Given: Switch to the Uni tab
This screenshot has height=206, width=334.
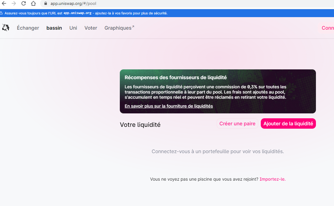Looking at the screenshot, I should click(73, 28).
